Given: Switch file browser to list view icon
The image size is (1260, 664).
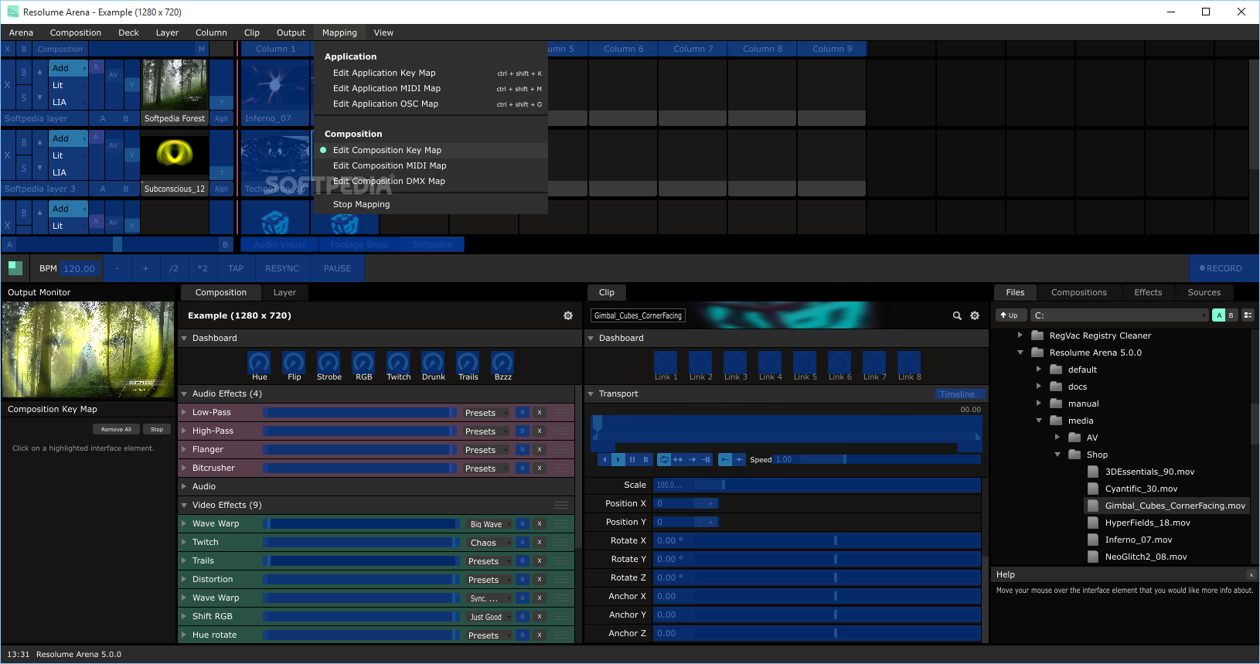Looking at the screenshot, I should 1248,315.
